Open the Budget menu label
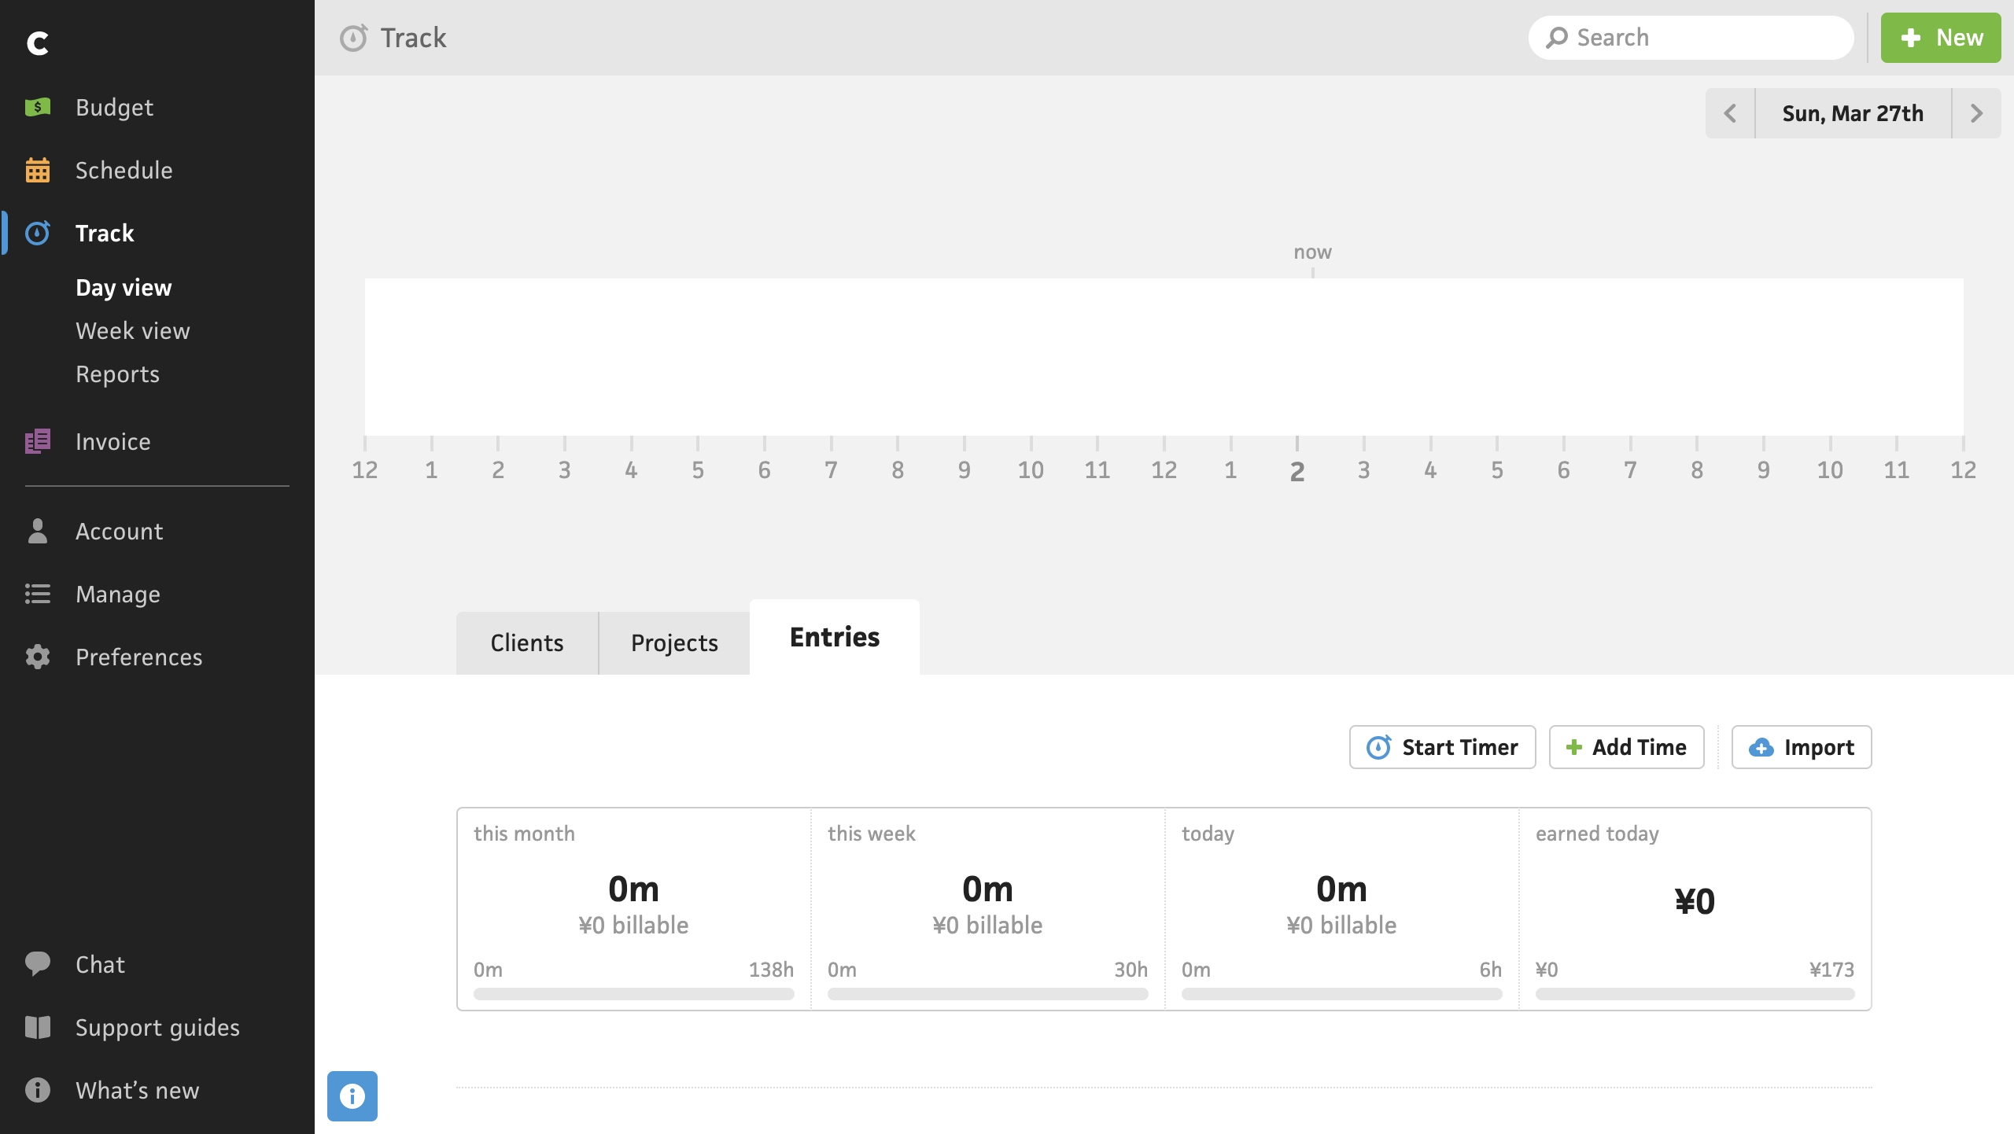 click(x=114, y=107)
